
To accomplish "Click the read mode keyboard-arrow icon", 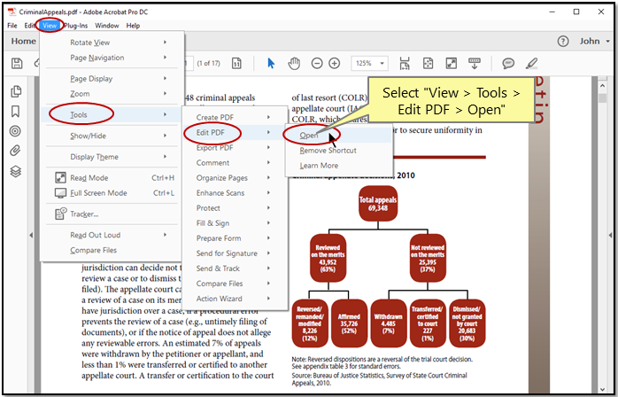I will [475, 63].
